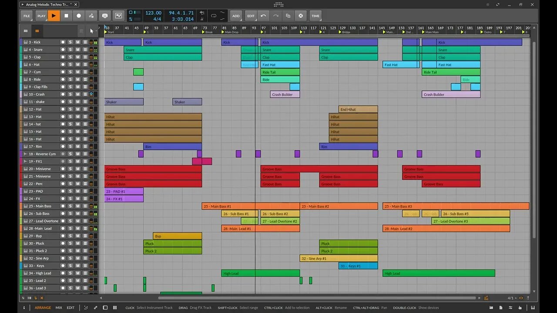Click the 94.4.1.71 play position display

click(181, 13)
